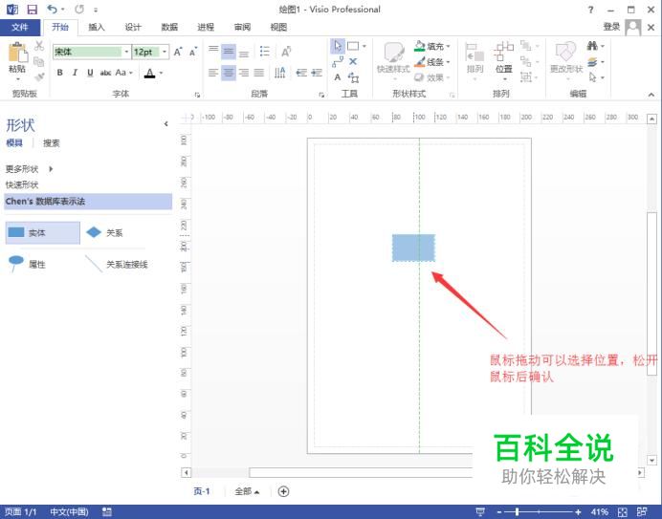
Task: Select the Text tool A
Action: tap(338, 77)
